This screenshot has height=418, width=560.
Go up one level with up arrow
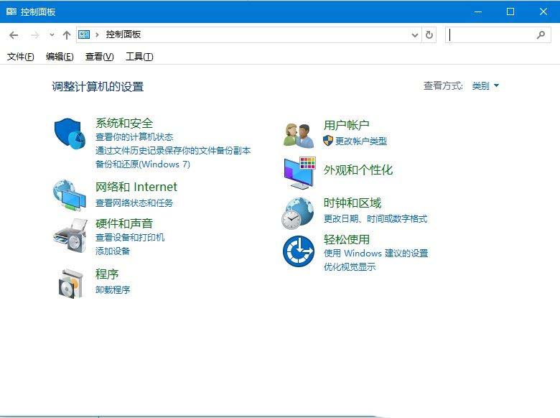67,35
